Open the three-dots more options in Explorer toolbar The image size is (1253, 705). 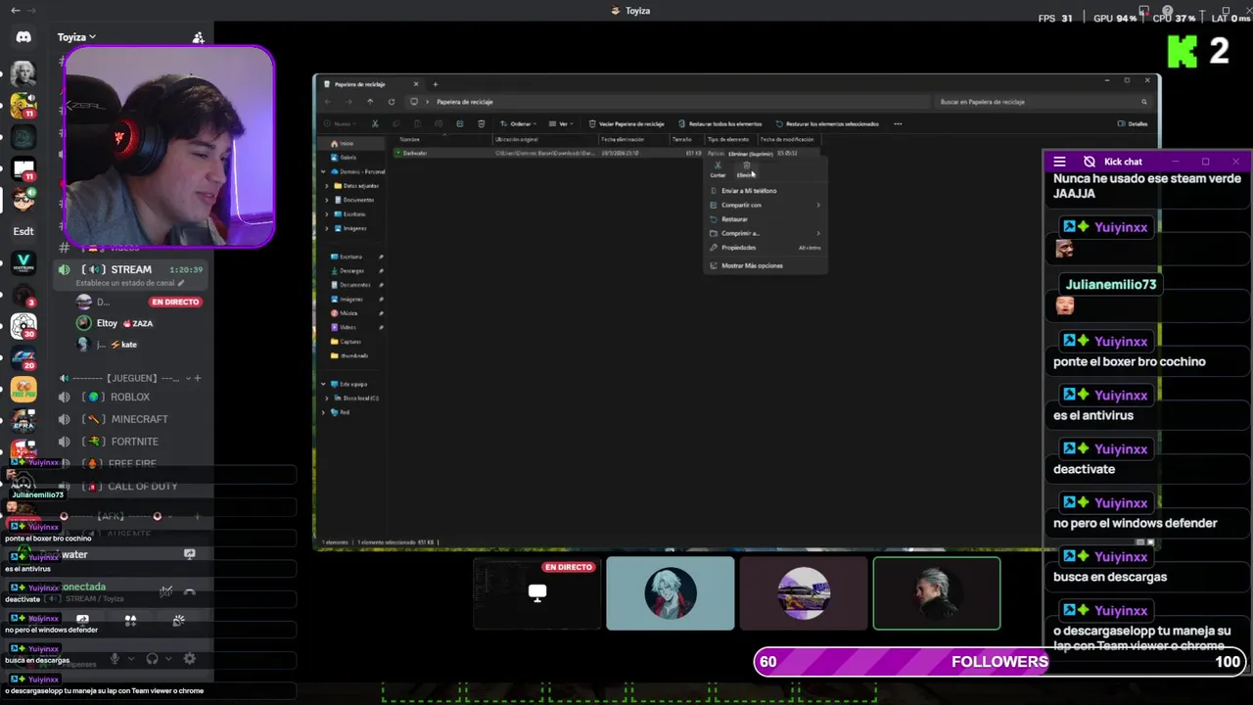[x=898, y=124]
